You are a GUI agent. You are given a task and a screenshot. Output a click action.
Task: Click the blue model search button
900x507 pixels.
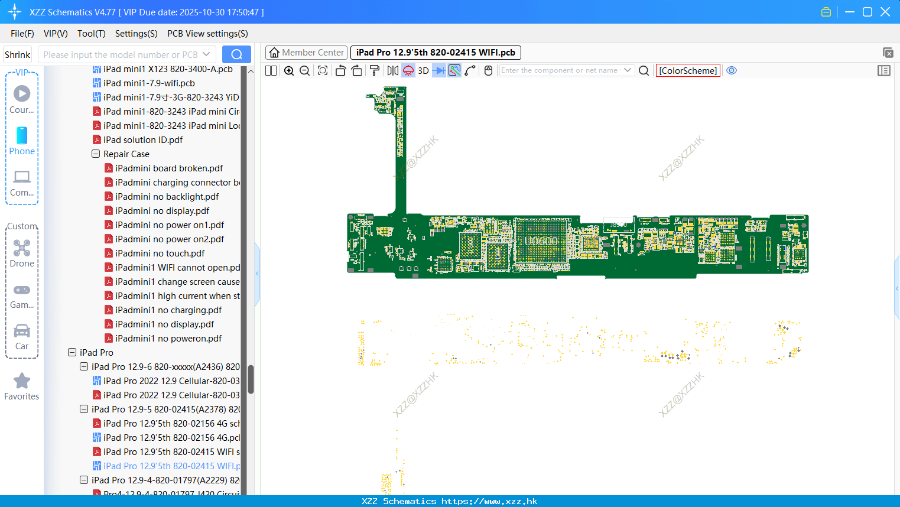tap(236, 54)
